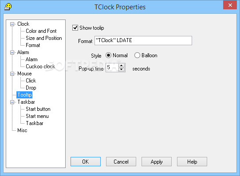Click the TClock smiley icon in the title bar
Image resolution: width=240 pixels, height=176 pixels.
[8, 7]
